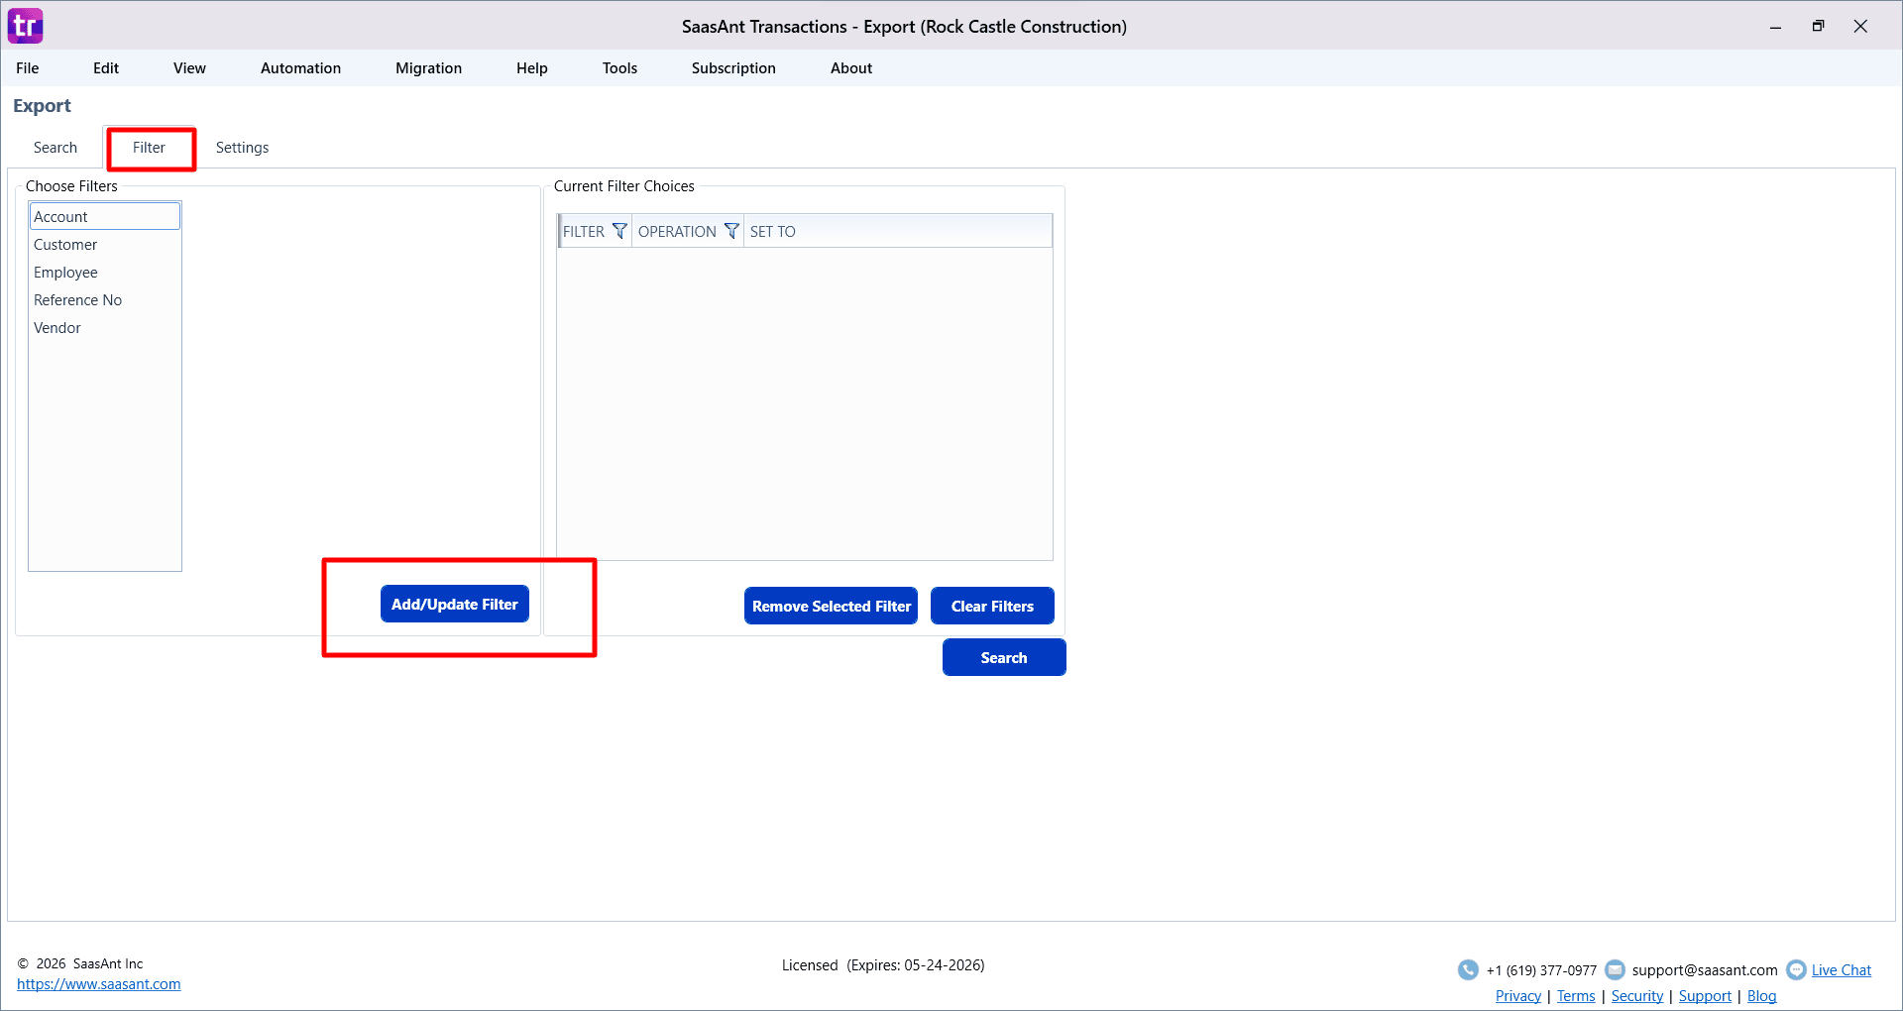Open the OPERATION column filter funnel
1903x1011 pixels.
731,231
